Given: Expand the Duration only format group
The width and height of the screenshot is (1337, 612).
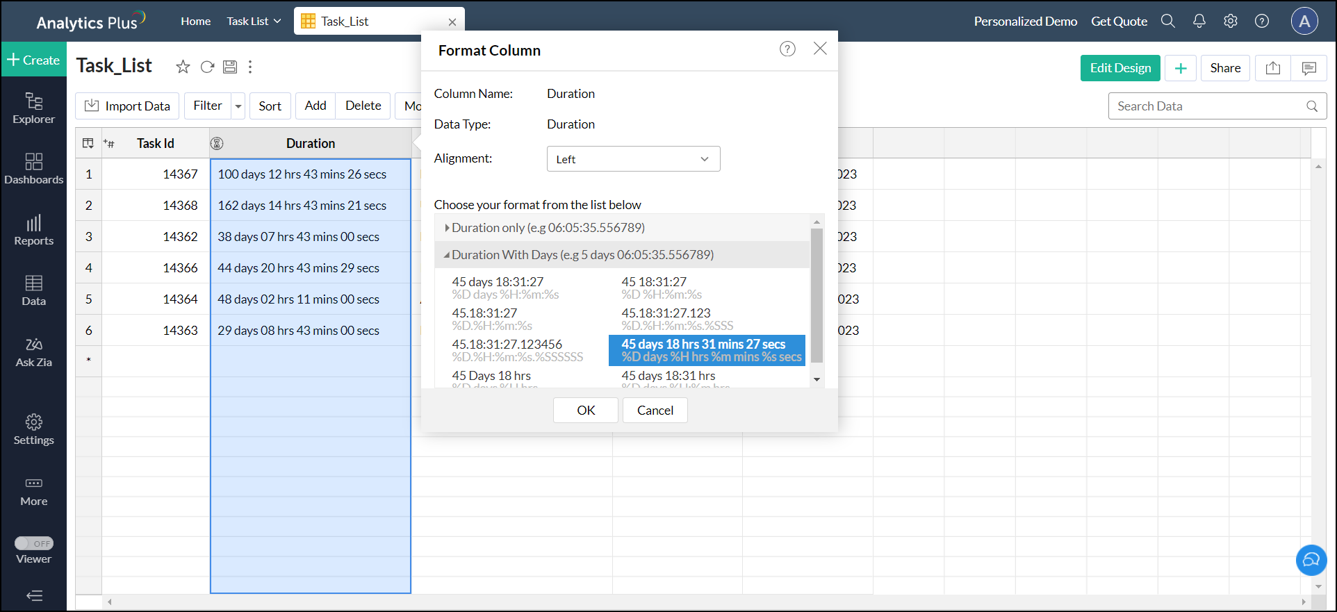Looking at the screenshot, I should 447,228.
